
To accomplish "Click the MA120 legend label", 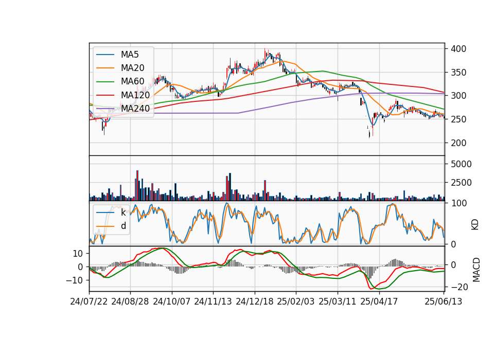I will pos(135,95).
